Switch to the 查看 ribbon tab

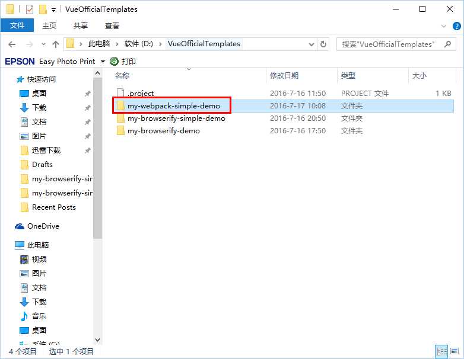(x=112, y=25)
